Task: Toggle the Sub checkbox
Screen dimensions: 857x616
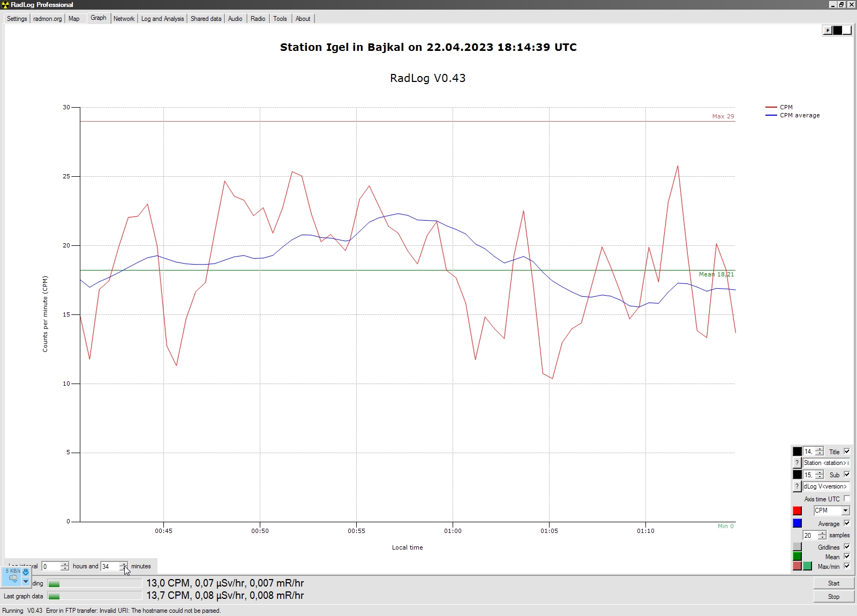Action: (x=847, y=475)
